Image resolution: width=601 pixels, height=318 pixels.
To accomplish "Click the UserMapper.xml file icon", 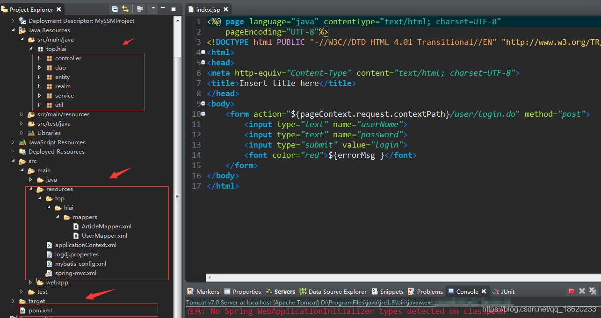I will pos(76,236).
